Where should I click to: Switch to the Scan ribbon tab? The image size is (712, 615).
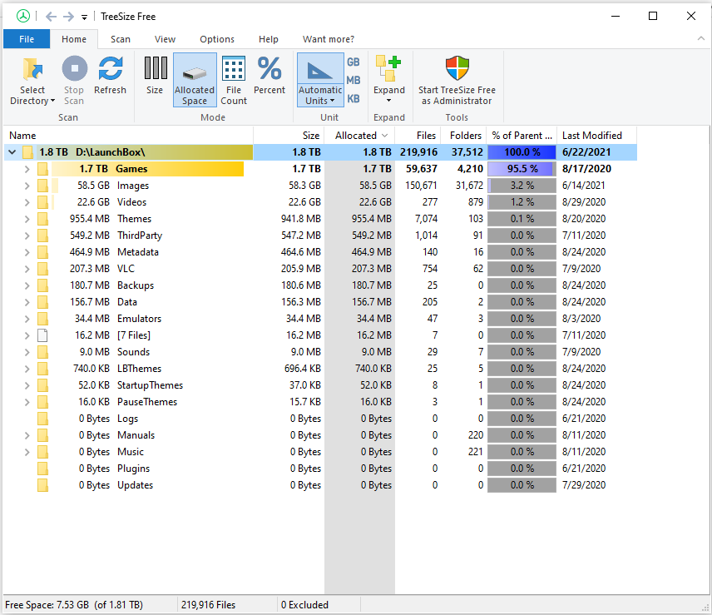click(x=121, y=39)
